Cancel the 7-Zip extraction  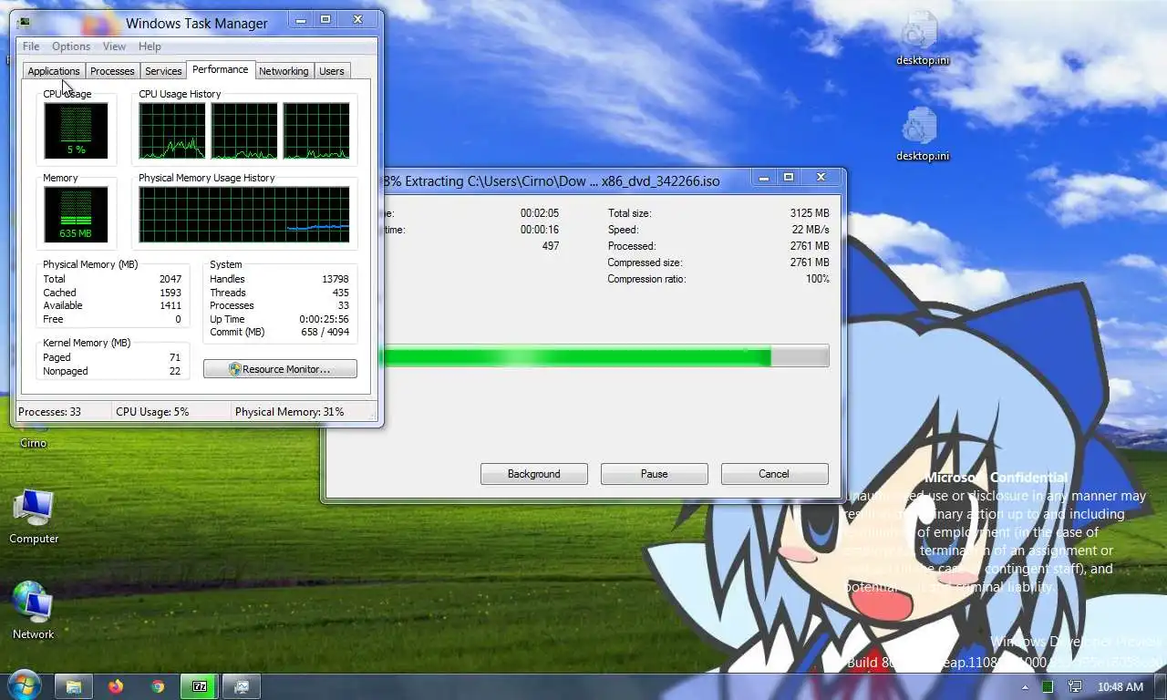(774, 474)
